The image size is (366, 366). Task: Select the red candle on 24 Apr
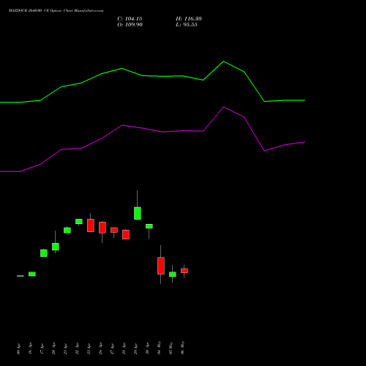(102, 228)
